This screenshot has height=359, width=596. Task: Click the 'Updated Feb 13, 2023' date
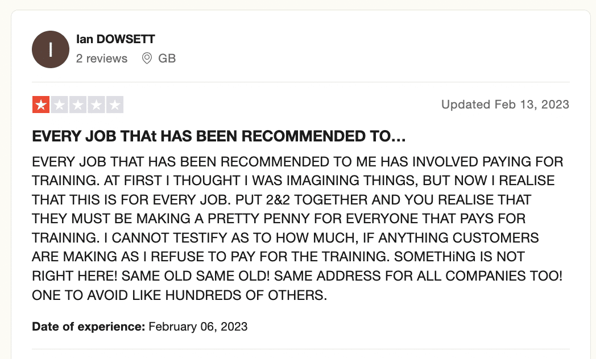pyautogui.click(x=505, y=105)
